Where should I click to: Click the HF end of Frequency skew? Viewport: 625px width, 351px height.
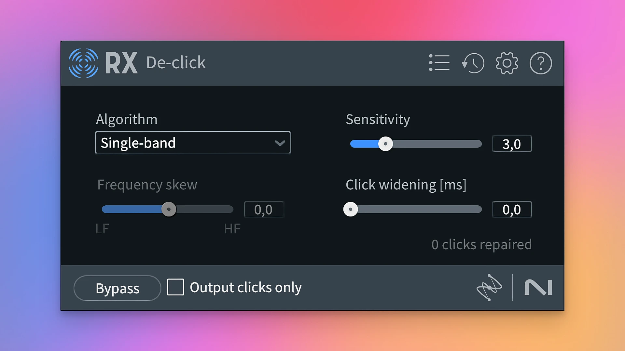pyautogui.click(x=232, y=229)
